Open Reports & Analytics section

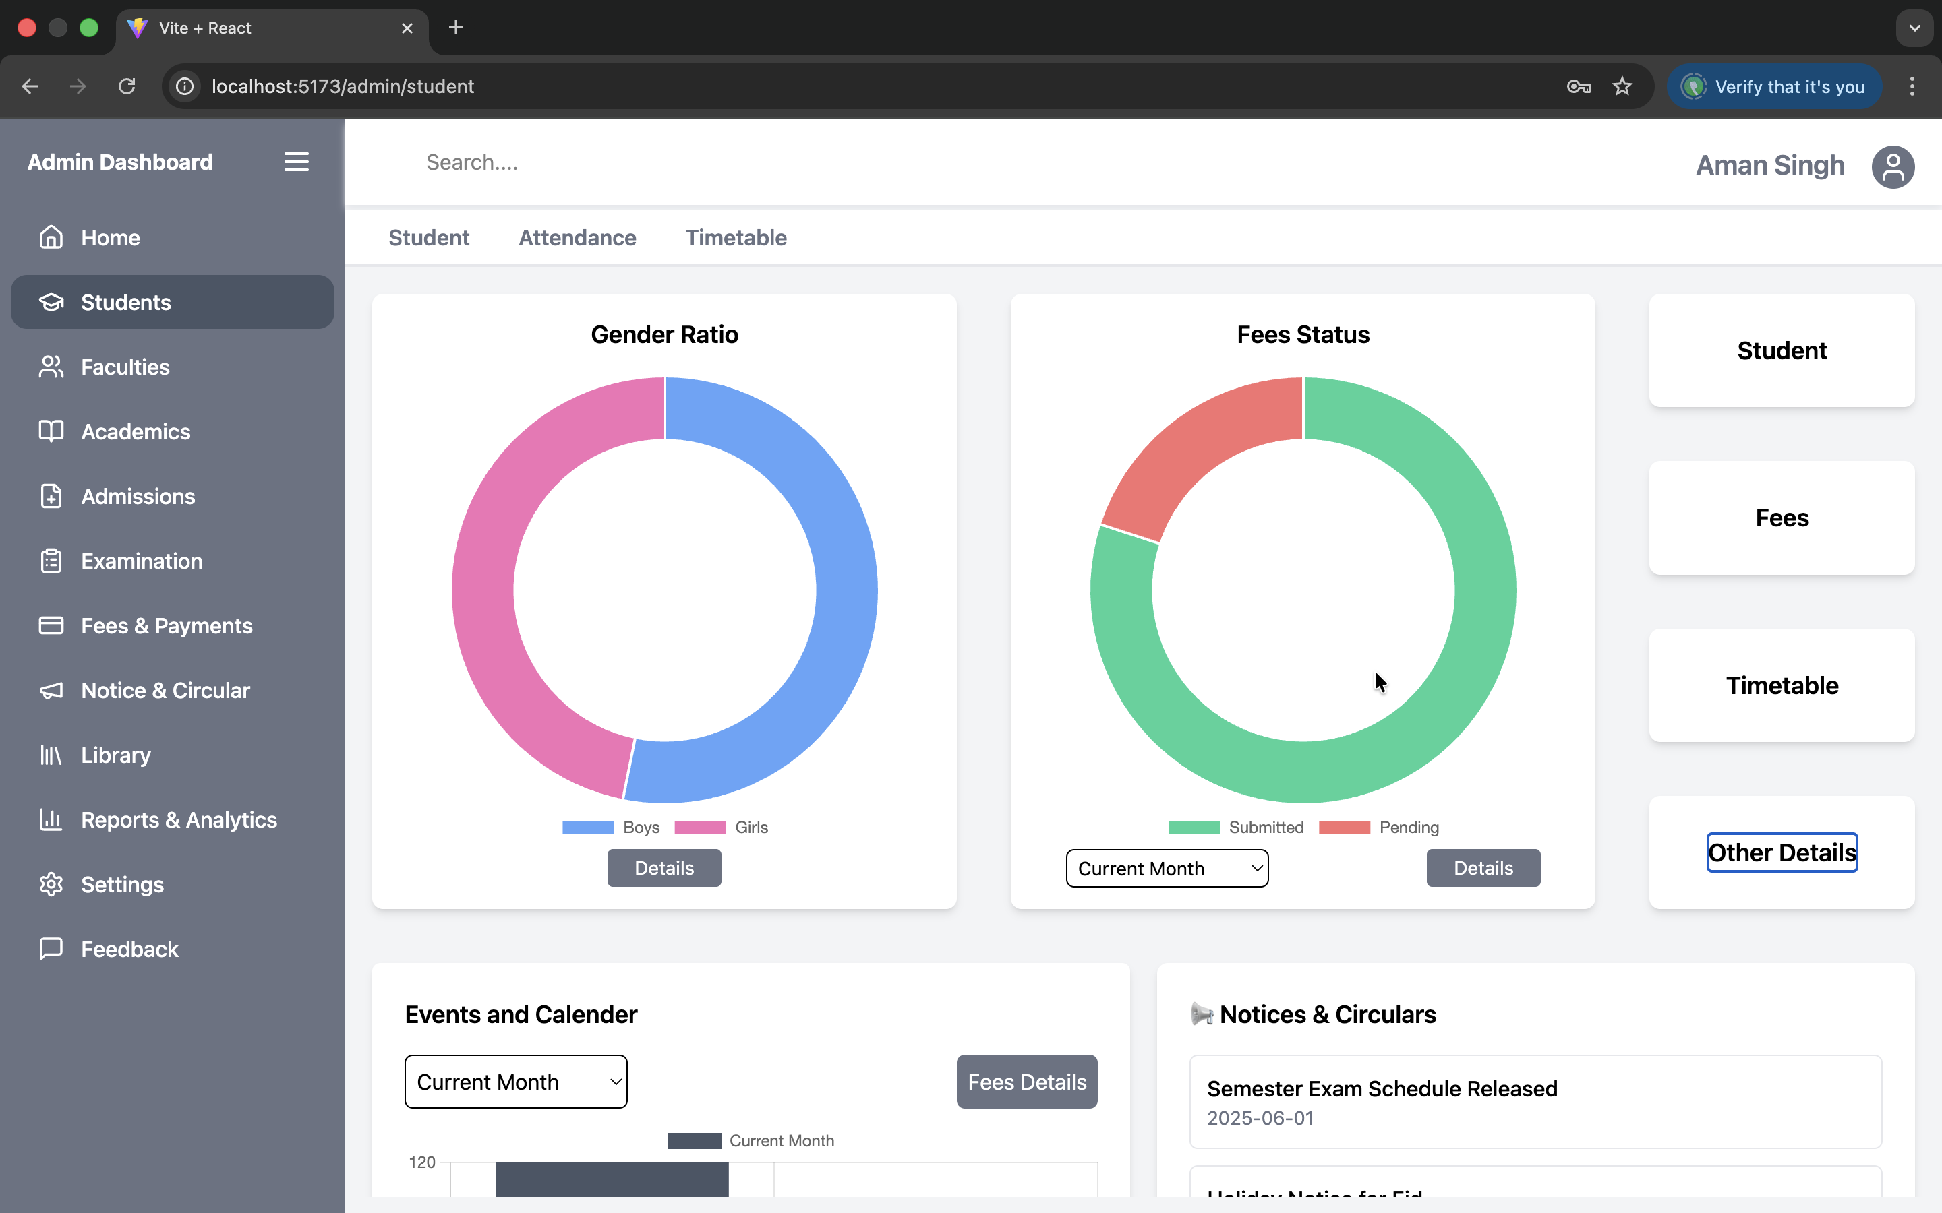click(173, 820)
